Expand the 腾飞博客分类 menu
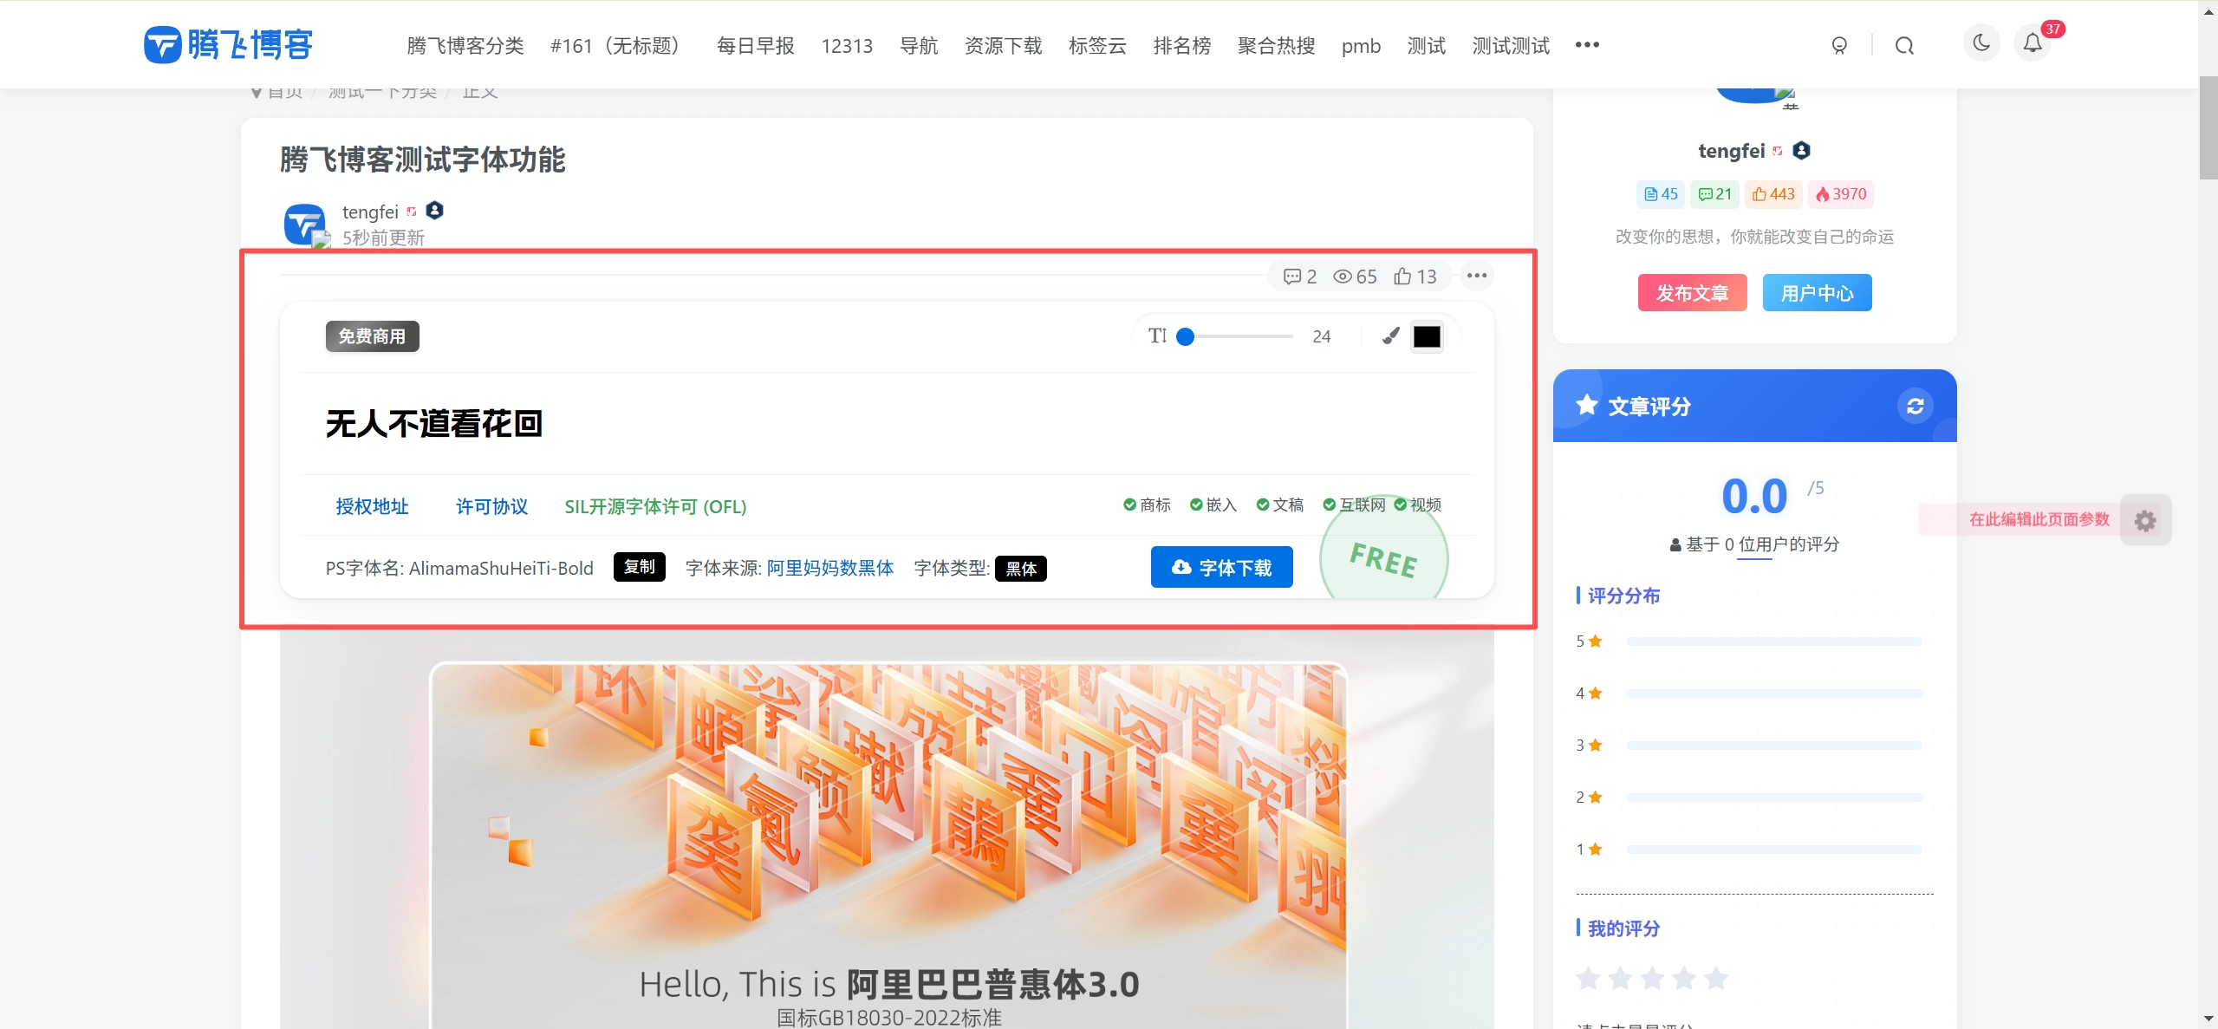The height and width of the screenshot is (1029, 2218). click(465, 45)
